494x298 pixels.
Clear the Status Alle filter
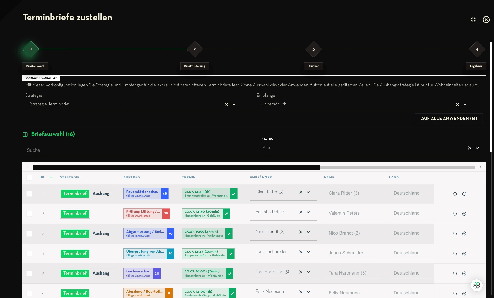click(469, 148)
